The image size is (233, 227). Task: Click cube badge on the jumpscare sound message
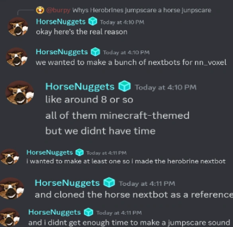pyautogui.click(x=88, y=212)
